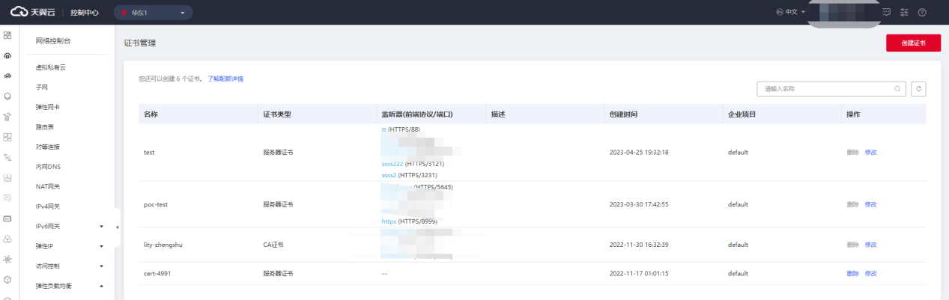Click the hexagon icon in left rail
949x300 pixels.
[7, 279]
